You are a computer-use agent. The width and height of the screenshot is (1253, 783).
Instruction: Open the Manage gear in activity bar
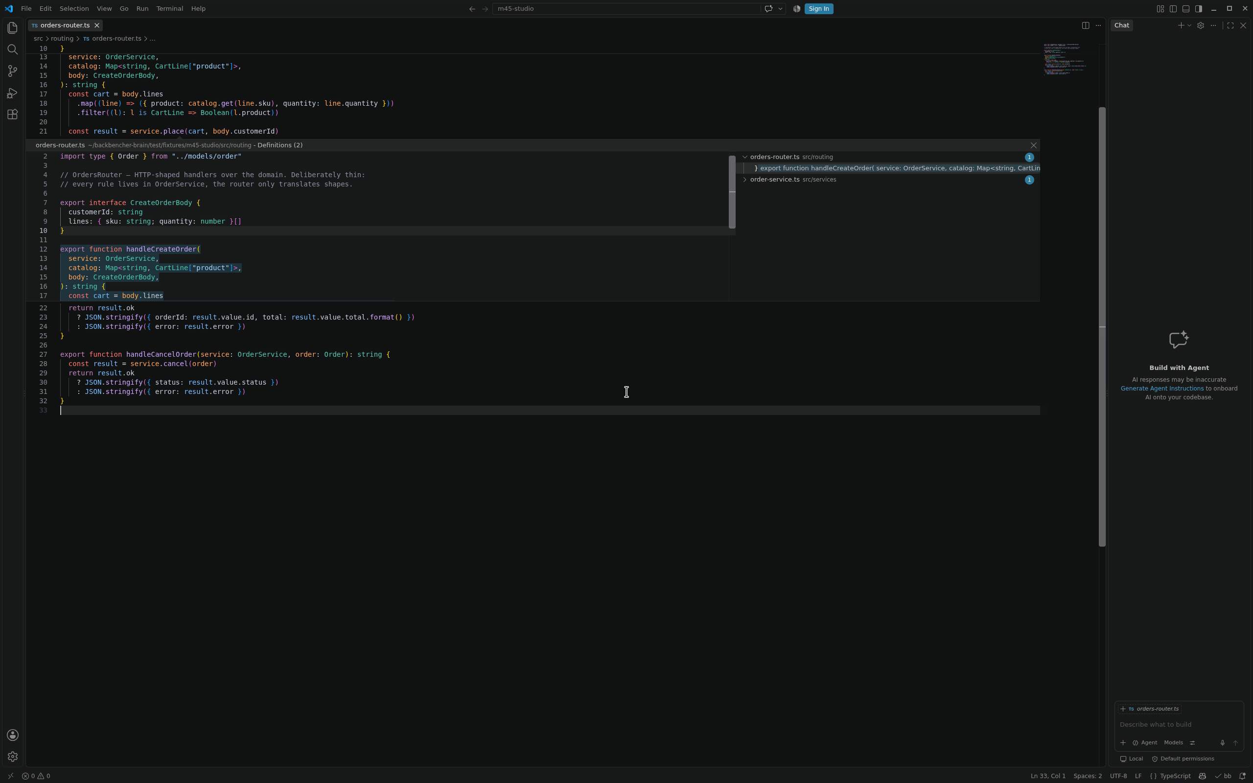pos(12,757)
